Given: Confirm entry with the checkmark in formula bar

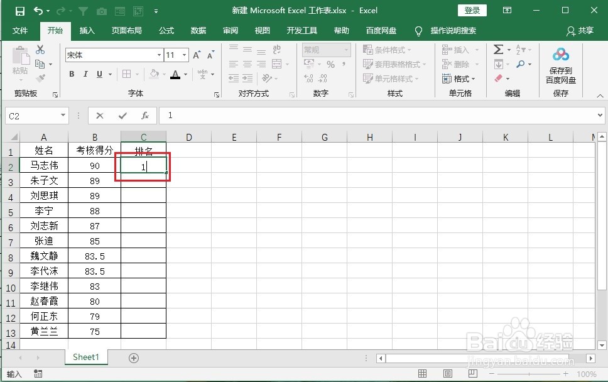Looking at the screenshot, I should (122, 116).
